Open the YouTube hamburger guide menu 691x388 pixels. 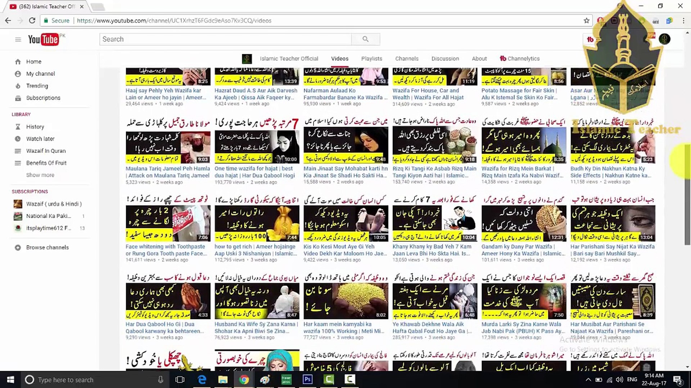coord(18,40)
